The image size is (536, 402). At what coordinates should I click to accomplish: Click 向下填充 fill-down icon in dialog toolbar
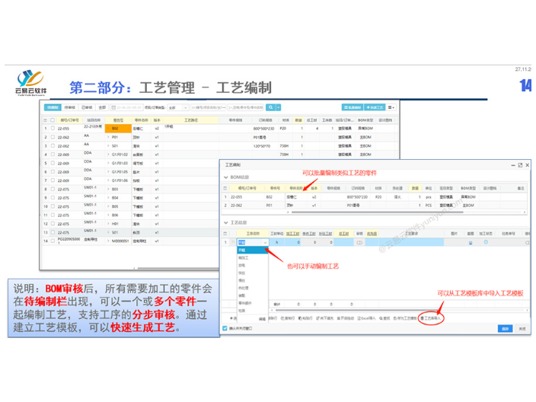coord(317,318)
